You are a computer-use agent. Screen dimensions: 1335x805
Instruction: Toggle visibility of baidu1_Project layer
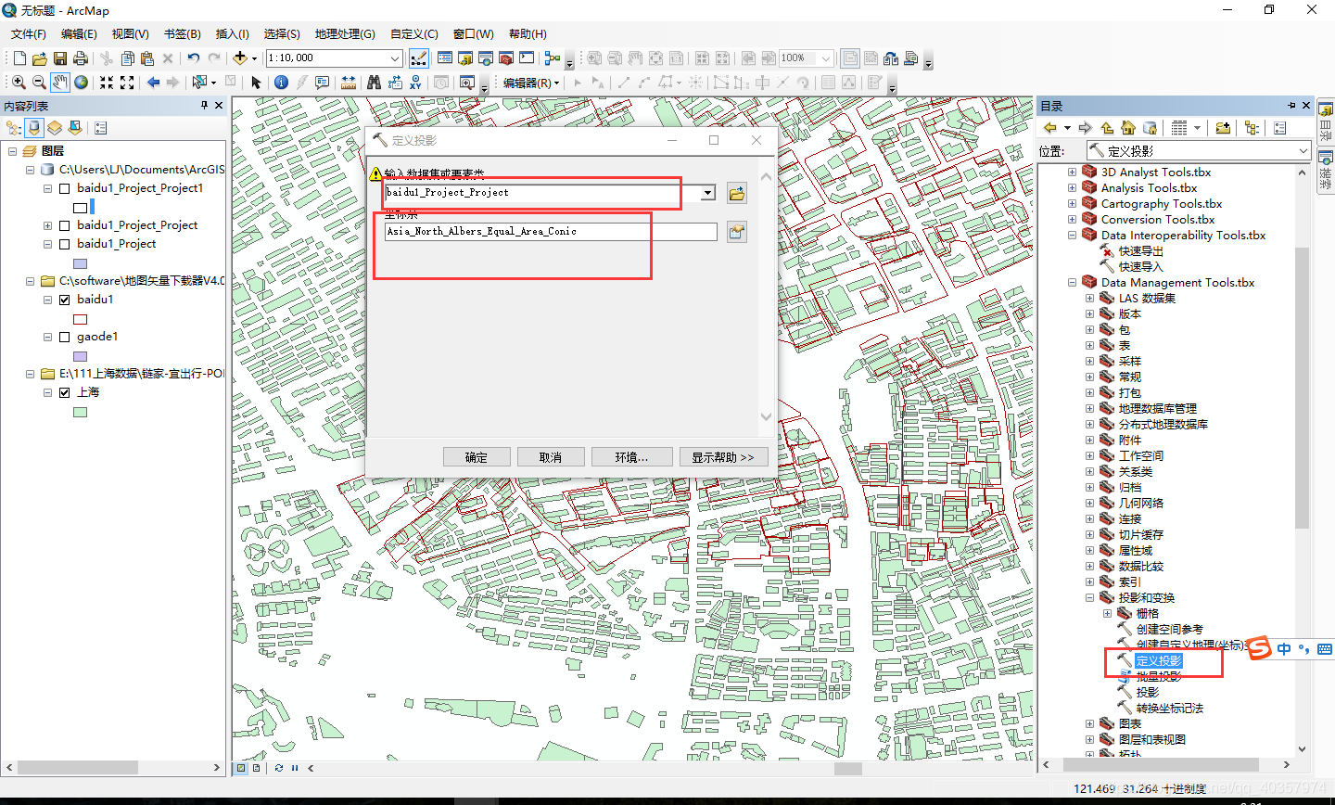tap(65, 244)
